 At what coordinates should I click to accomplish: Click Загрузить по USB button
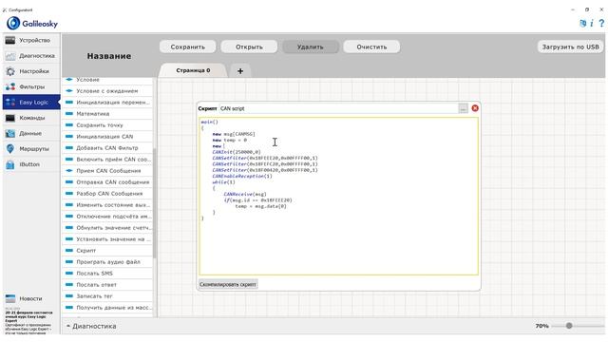click(x=570, y=47)
